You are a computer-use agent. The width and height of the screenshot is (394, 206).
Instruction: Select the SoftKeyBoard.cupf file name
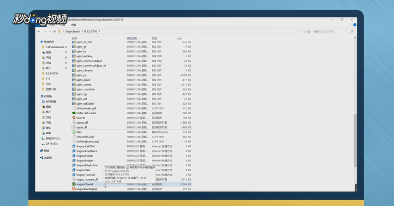(x=88, y=141)
